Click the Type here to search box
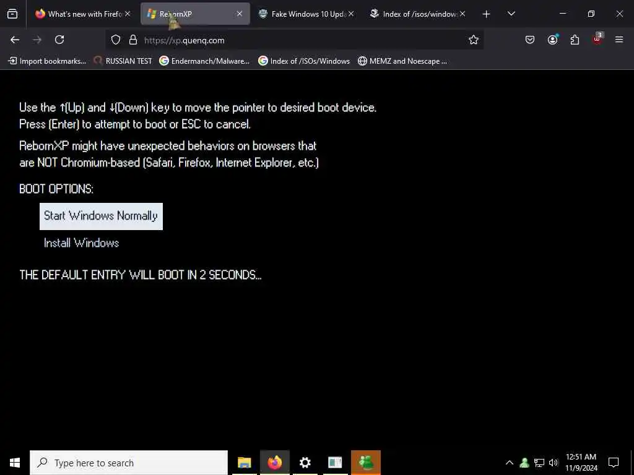The image size is (634, 475). [129, 463]
